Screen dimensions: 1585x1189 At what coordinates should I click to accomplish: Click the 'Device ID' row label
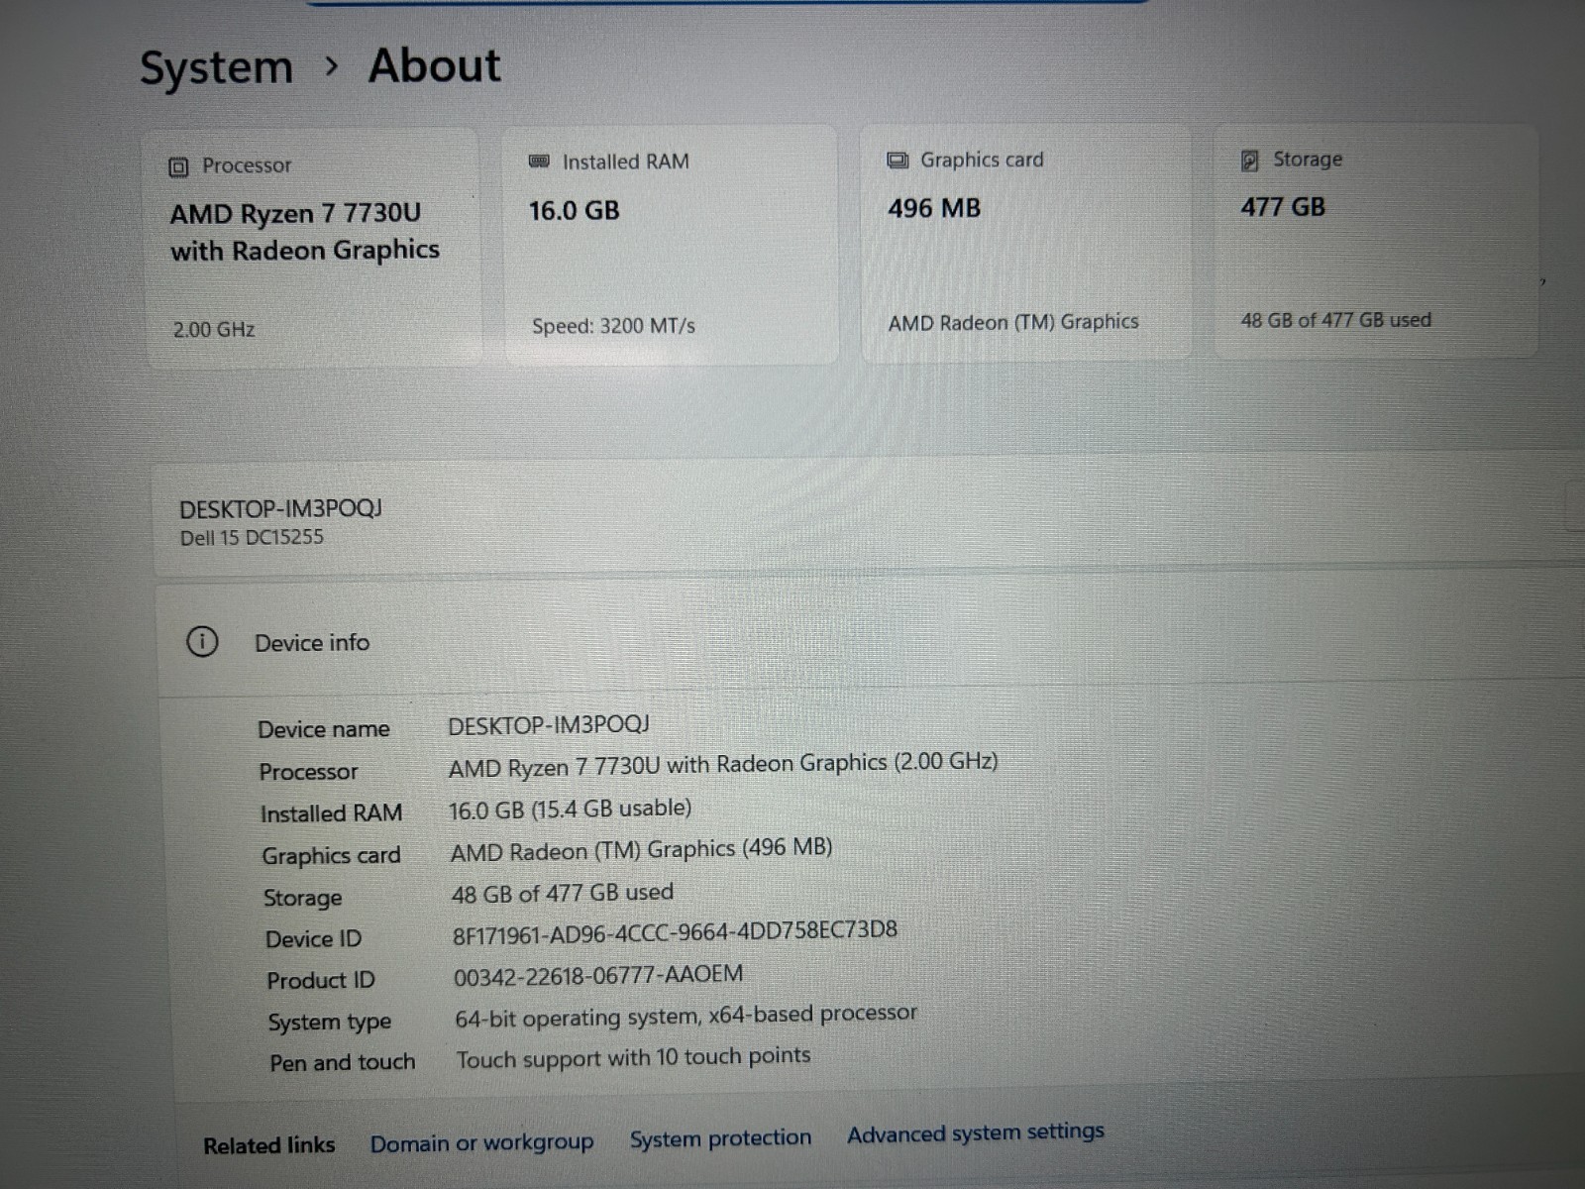[x=313, y=939]
